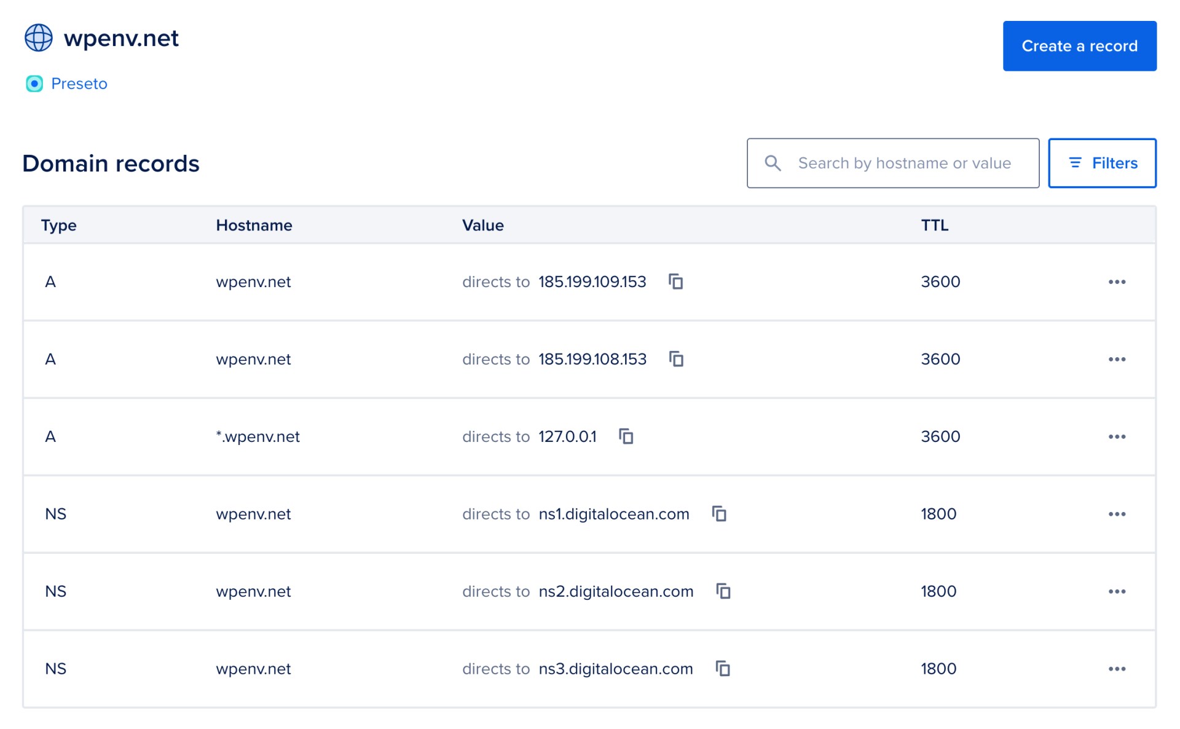The width and height of the screenshot is (1180, 729).
Task: Click the globe icon beside wpenv.net
Action: coord(38,37)
